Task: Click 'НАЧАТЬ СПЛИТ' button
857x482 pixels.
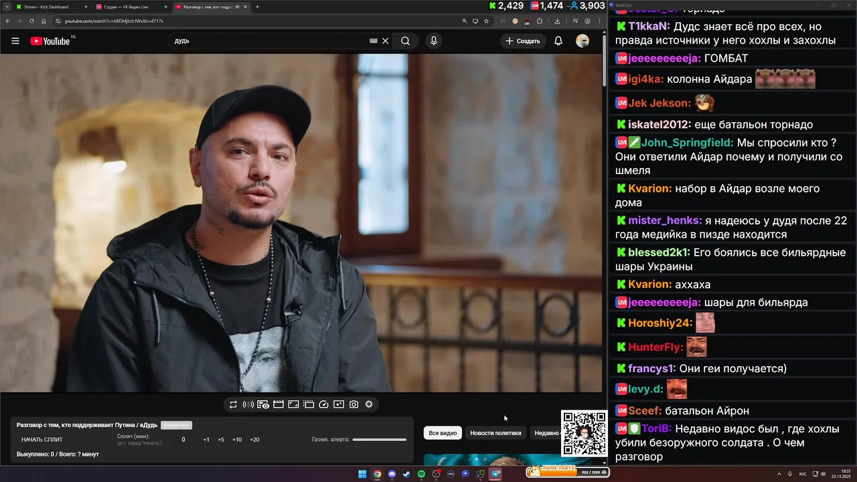Action: point(42,440)
